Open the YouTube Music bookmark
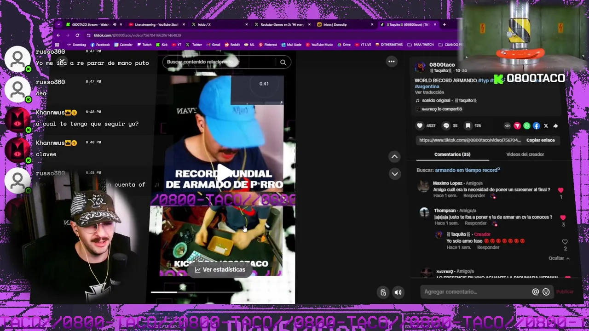The width and height of the screenshot is (589, 331). 319,45
